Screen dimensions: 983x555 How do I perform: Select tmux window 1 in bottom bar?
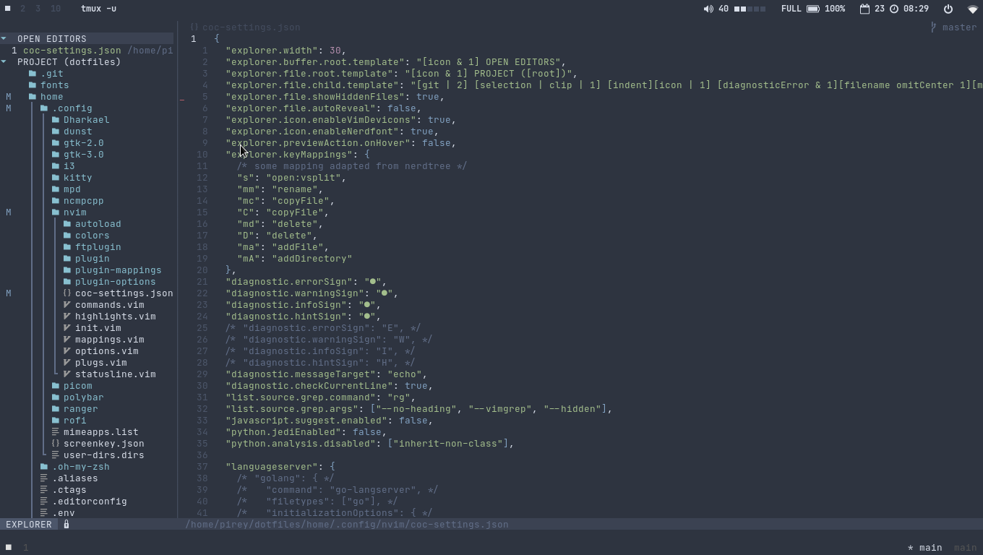tap(25, 548)
